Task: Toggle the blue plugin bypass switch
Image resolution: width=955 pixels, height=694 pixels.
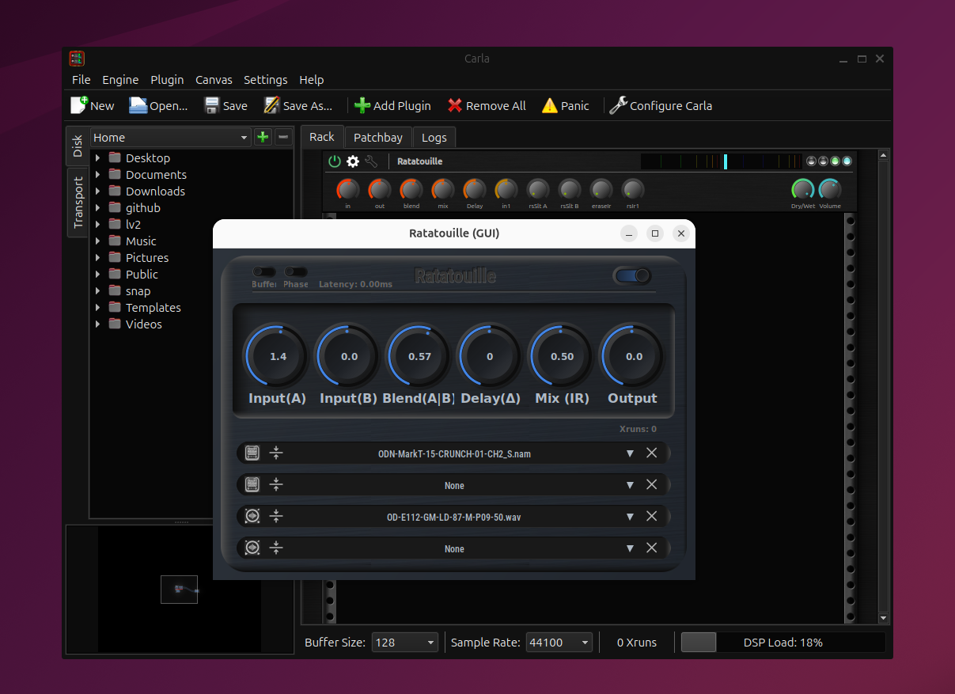Action: tap(632, 275)
